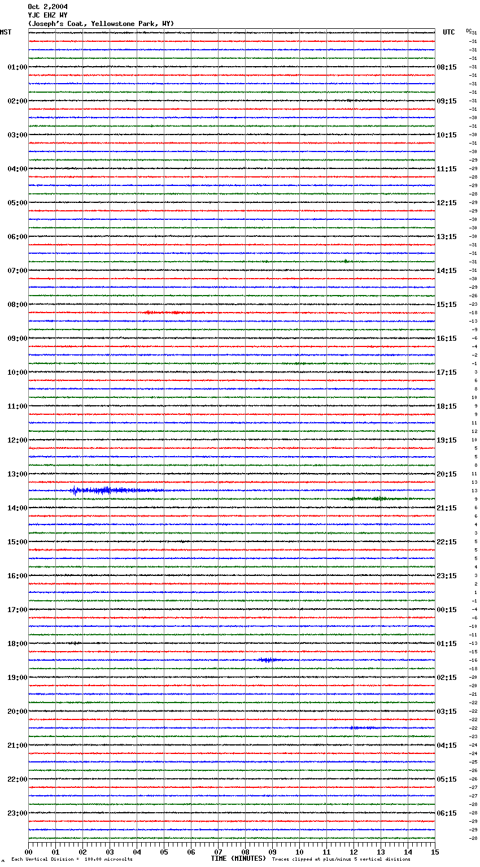Select the 20:00 MST time label
This screenshot has height=867, width=480.
pyautogui.click(x=18, y=712)
